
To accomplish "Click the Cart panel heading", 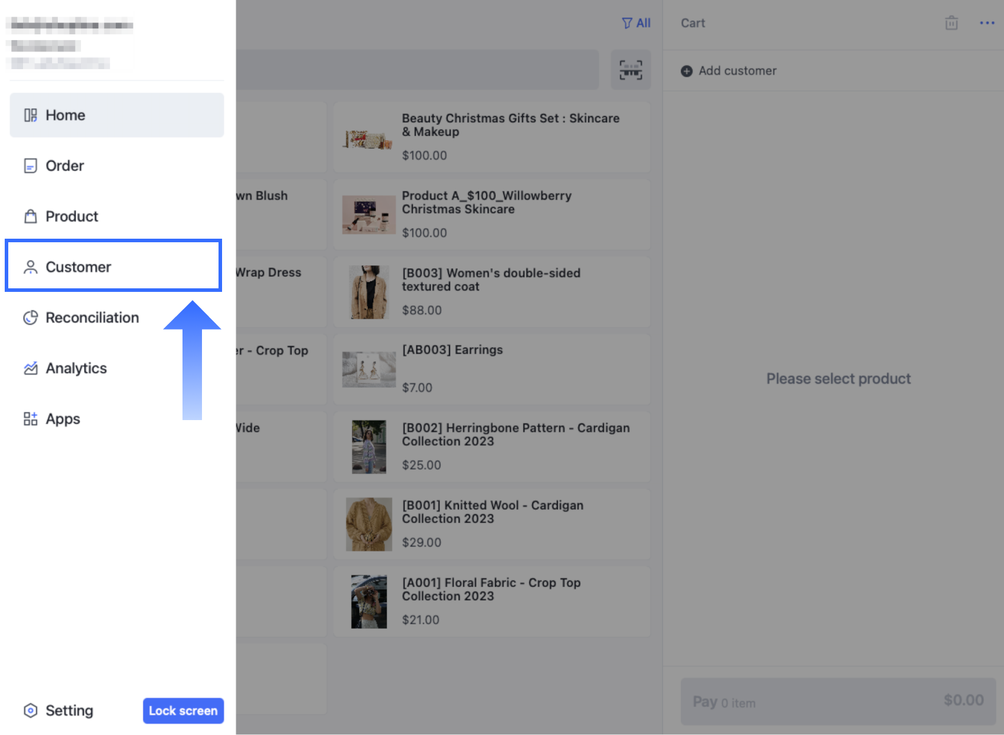I will (x=693, y=23).
